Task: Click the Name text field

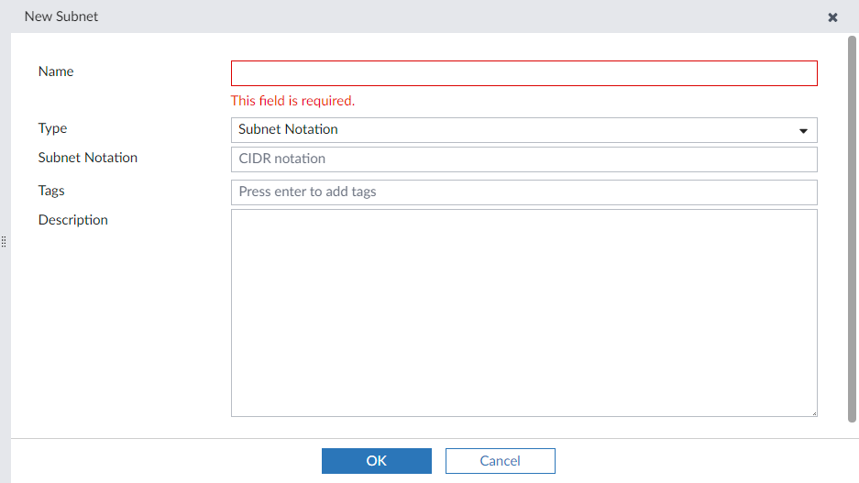Action: [523, 73]
